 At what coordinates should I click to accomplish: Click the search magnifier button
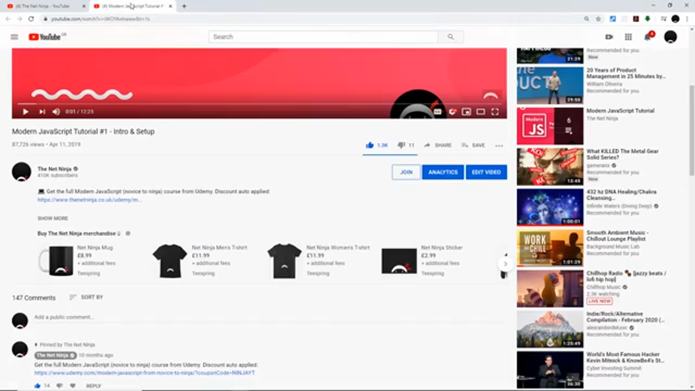[451, 37]
